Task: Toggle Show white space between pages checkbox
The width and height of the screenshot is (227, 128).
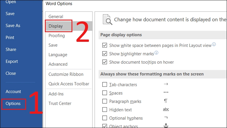Action: tap(105, 46)
